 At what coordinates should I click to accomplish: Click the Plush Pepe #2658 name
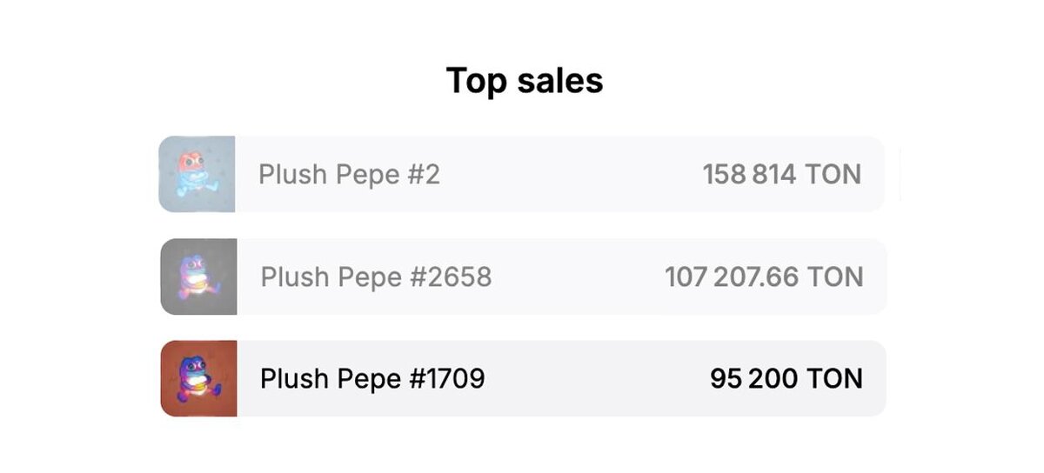point(376,277)
